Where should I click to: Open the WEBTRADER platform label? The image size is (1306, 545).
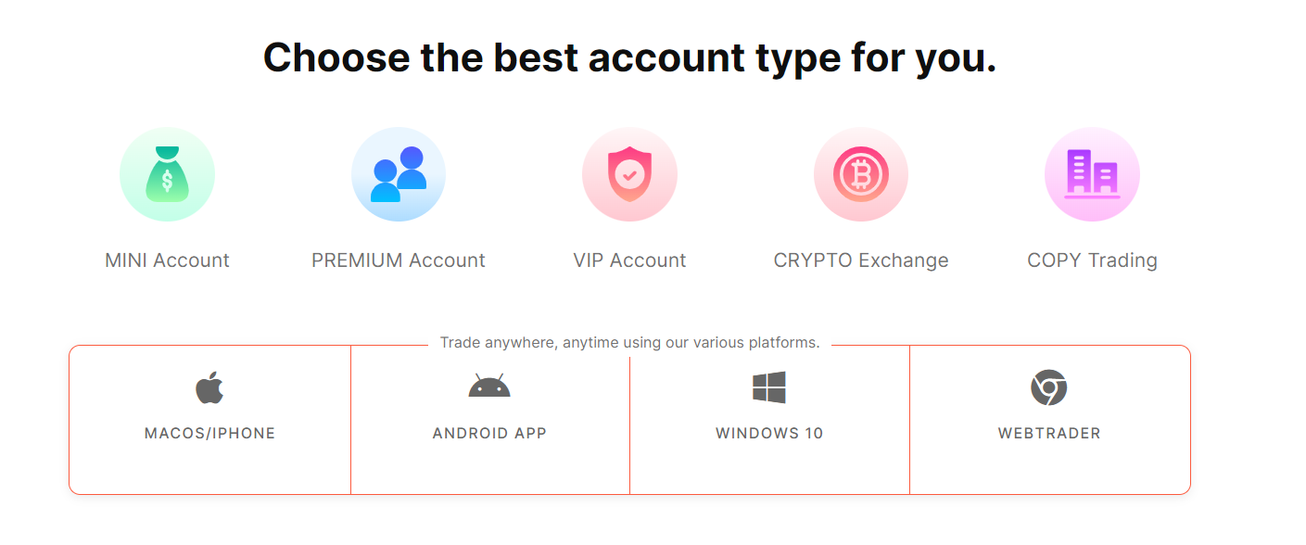pyautogui.click(x=1049, y=434)
